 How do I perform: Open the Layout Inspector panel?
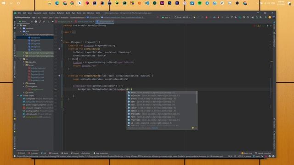[263, 153]
